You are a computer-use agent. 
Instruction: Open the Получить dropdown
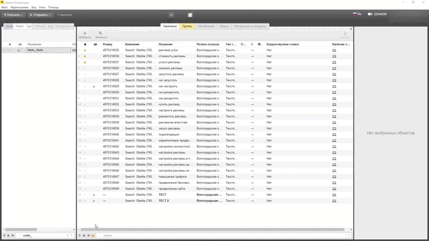click(x=13, y=15)
